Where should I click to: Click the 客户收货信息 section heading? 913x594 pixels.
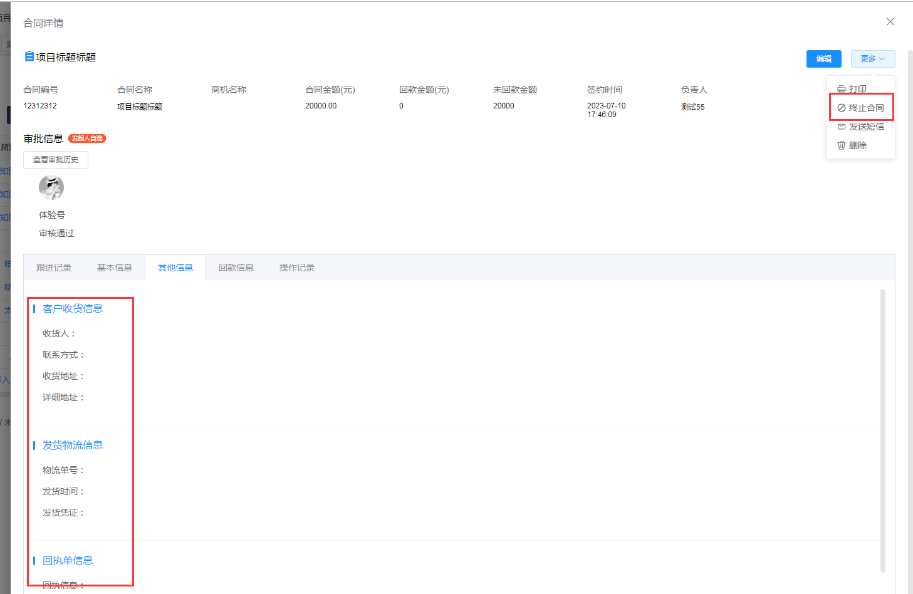click(73, 308)
